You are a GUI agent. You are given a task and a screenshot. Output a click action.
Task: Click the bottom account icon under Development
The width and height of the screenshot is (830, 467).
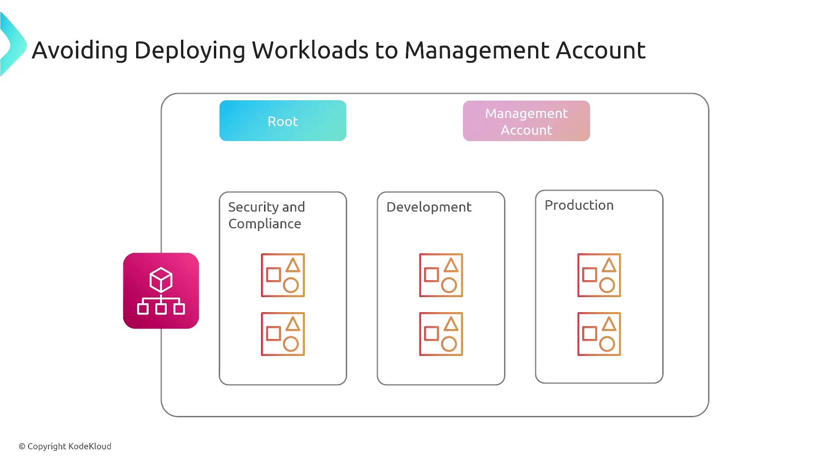pos(441,334)
